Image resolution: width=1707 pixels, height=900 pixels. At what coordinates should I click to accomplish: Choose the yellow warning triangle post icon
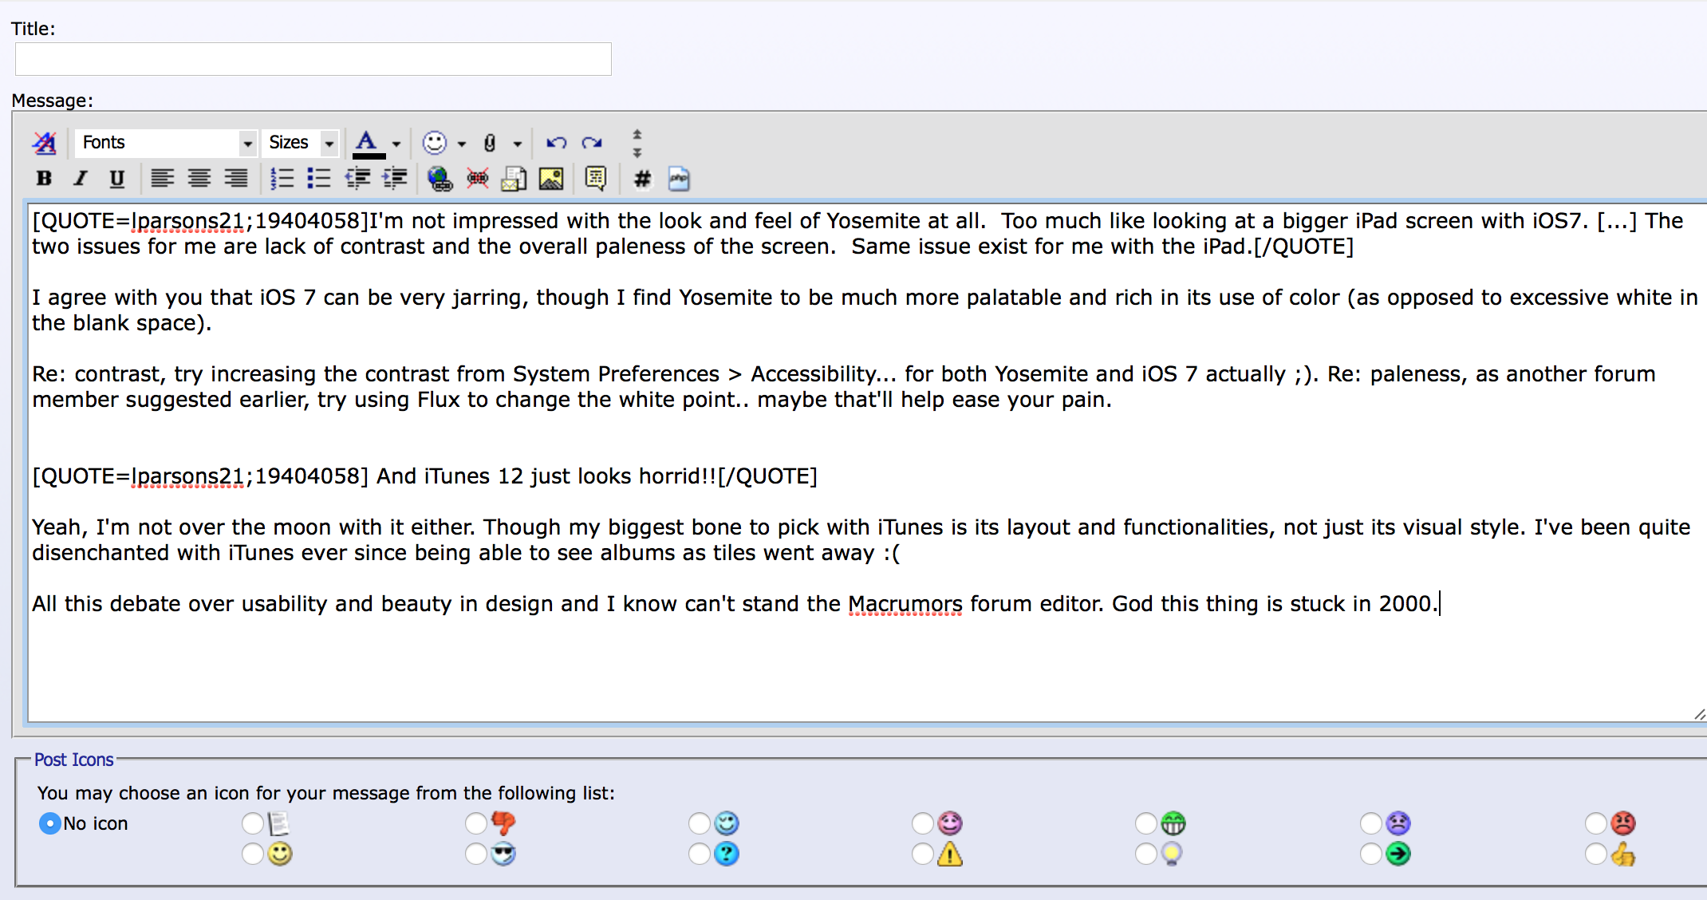pyautogui.click(x=950, y=855)
